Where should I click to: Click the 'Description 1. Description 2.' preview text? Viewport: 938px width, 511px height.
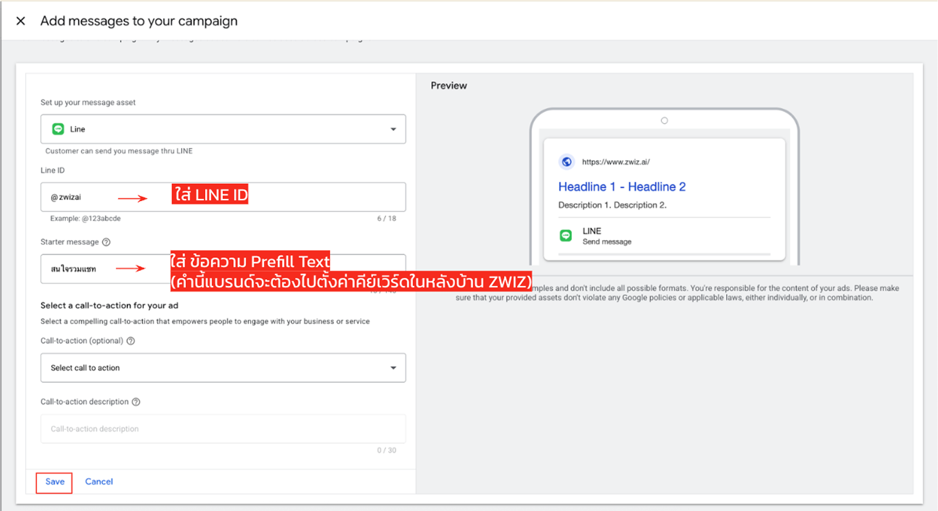612,205
